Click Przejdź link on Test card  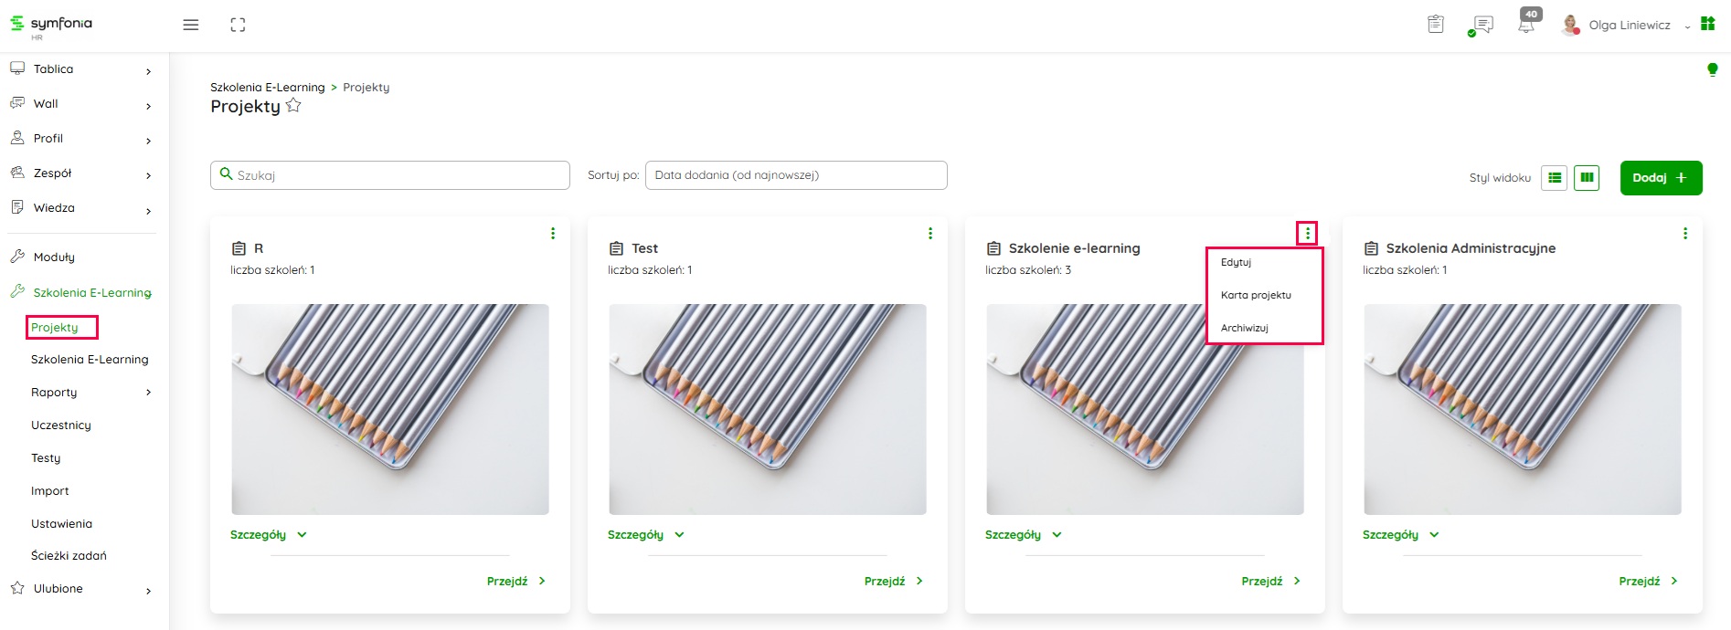(893, 582)
